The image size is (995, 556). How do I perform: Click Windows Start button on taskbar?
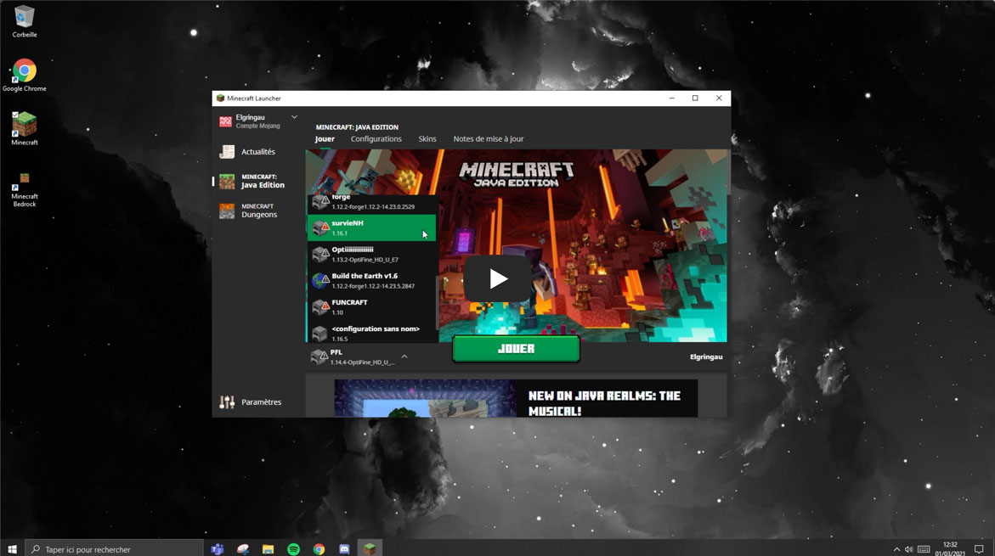(x=11, y=549)
